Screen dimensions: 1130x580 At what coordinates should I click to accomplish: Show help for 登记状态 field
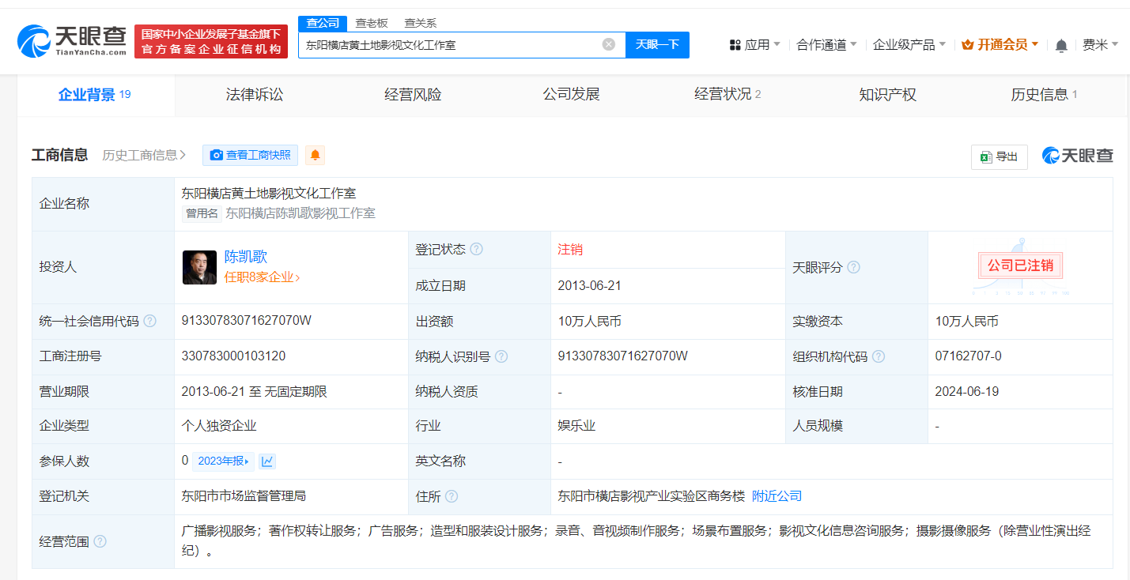[476, 249]
